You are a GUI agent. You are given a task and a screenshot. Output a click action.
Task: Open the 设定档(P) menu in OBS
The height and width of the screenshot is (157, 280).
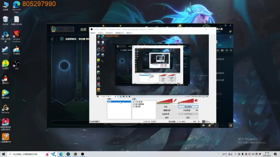(x=109, y=33)
